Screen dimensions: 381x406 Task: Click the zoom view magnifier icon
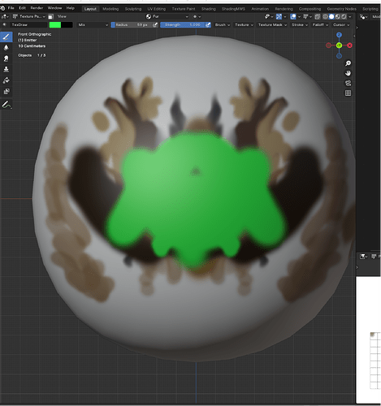[348, 63]
